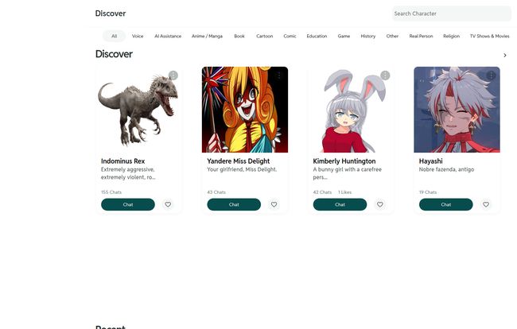Choose the TV Shows & Movies category
Image resolution: width=517 pixels, height=329 pixels.
[489, 36]
